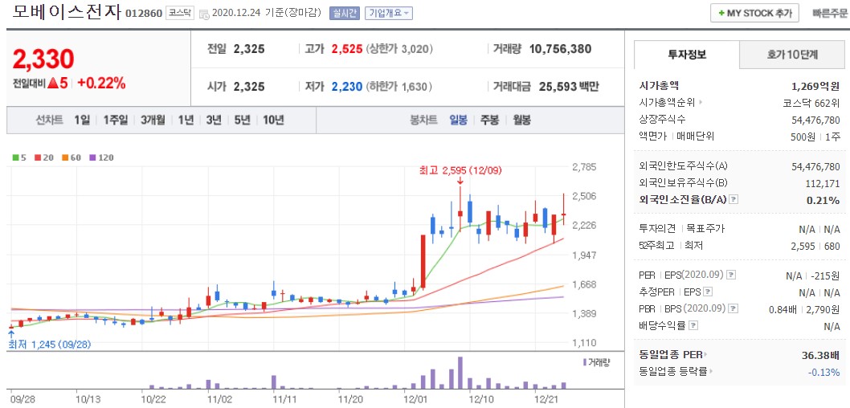Screen dimensions: 850x408
Task: Click the 최고 2,595 (12/09) chart marker
Action: click(x=460, y=171)
